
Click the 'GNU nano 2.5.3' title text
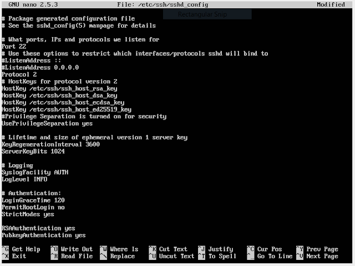pyautogui.click(x=33, y=4)
